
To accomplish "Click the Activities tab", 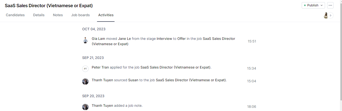I will tap(106, 15).
